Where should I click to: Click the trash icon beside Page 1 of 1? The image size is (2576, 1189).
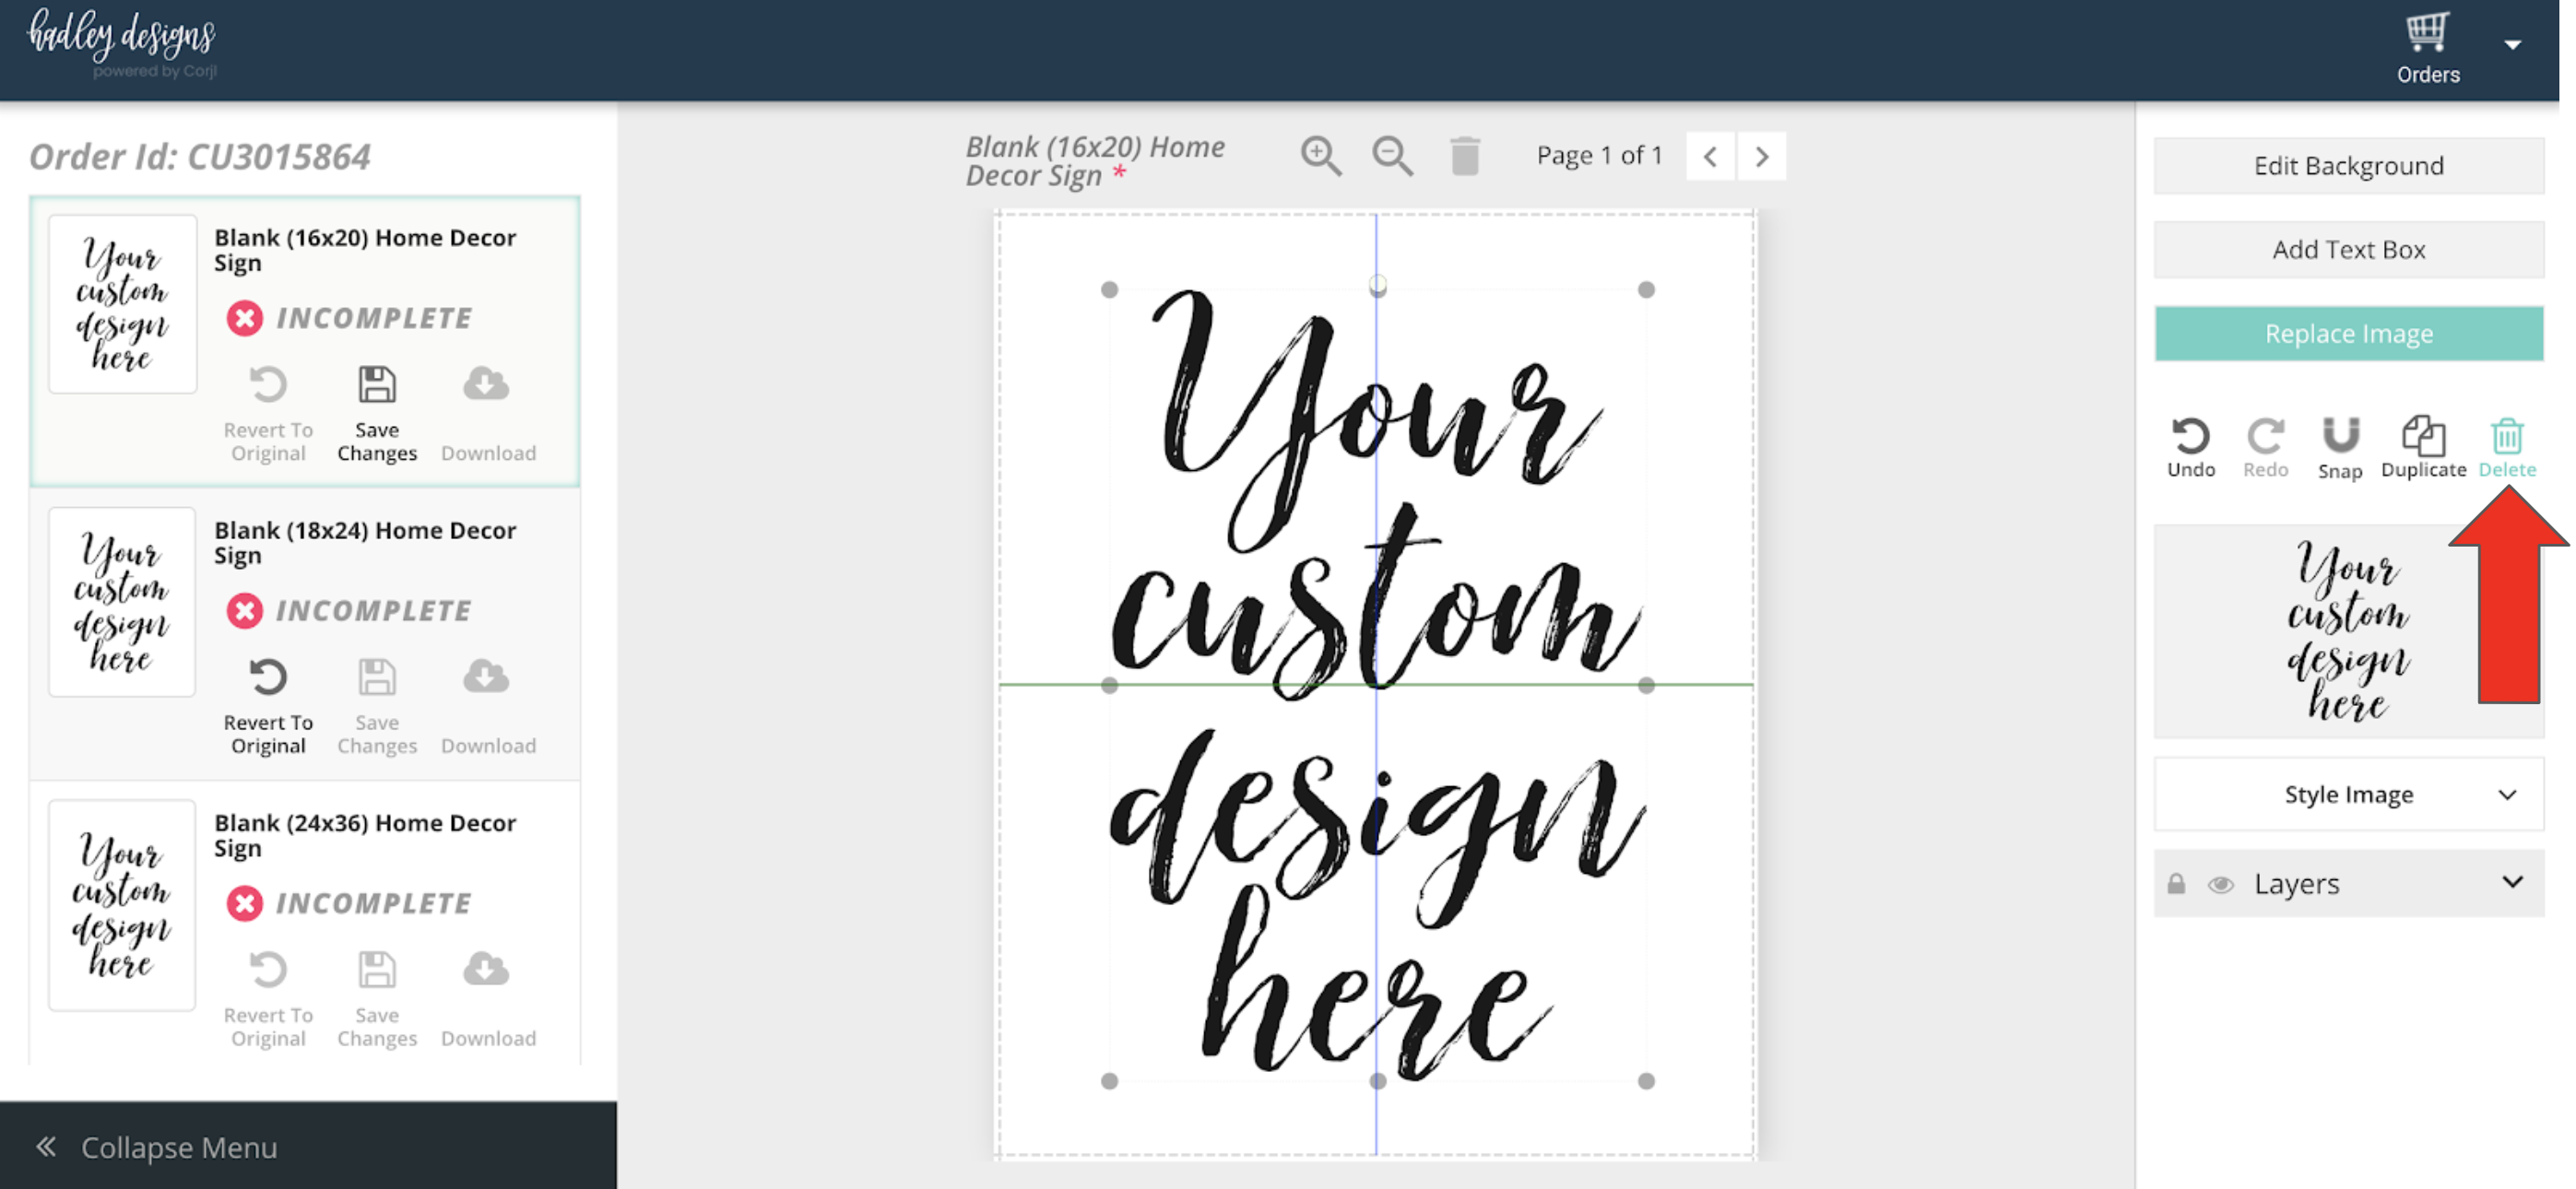pyautogui.click(x=1464, y=156)
